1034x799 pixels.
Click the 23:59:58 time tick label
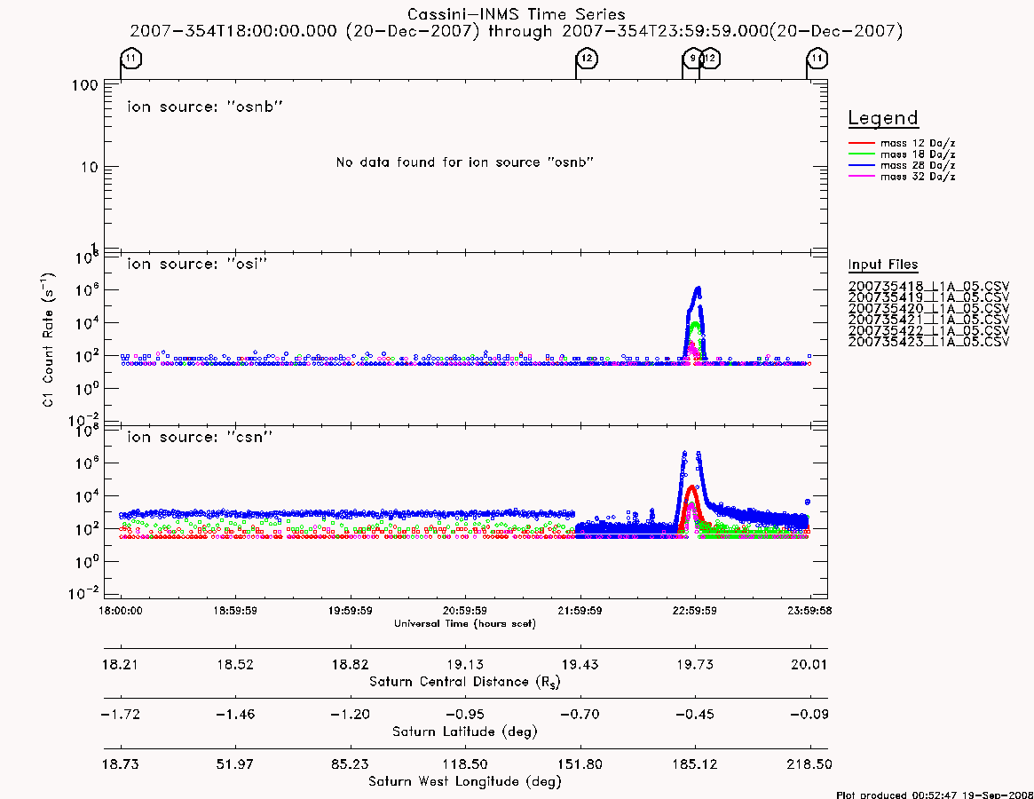[809, 611]
